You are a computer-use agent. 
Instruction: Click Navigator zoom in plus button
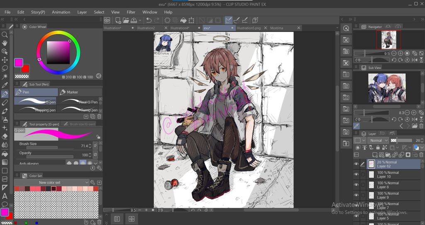tap(401, 54)
